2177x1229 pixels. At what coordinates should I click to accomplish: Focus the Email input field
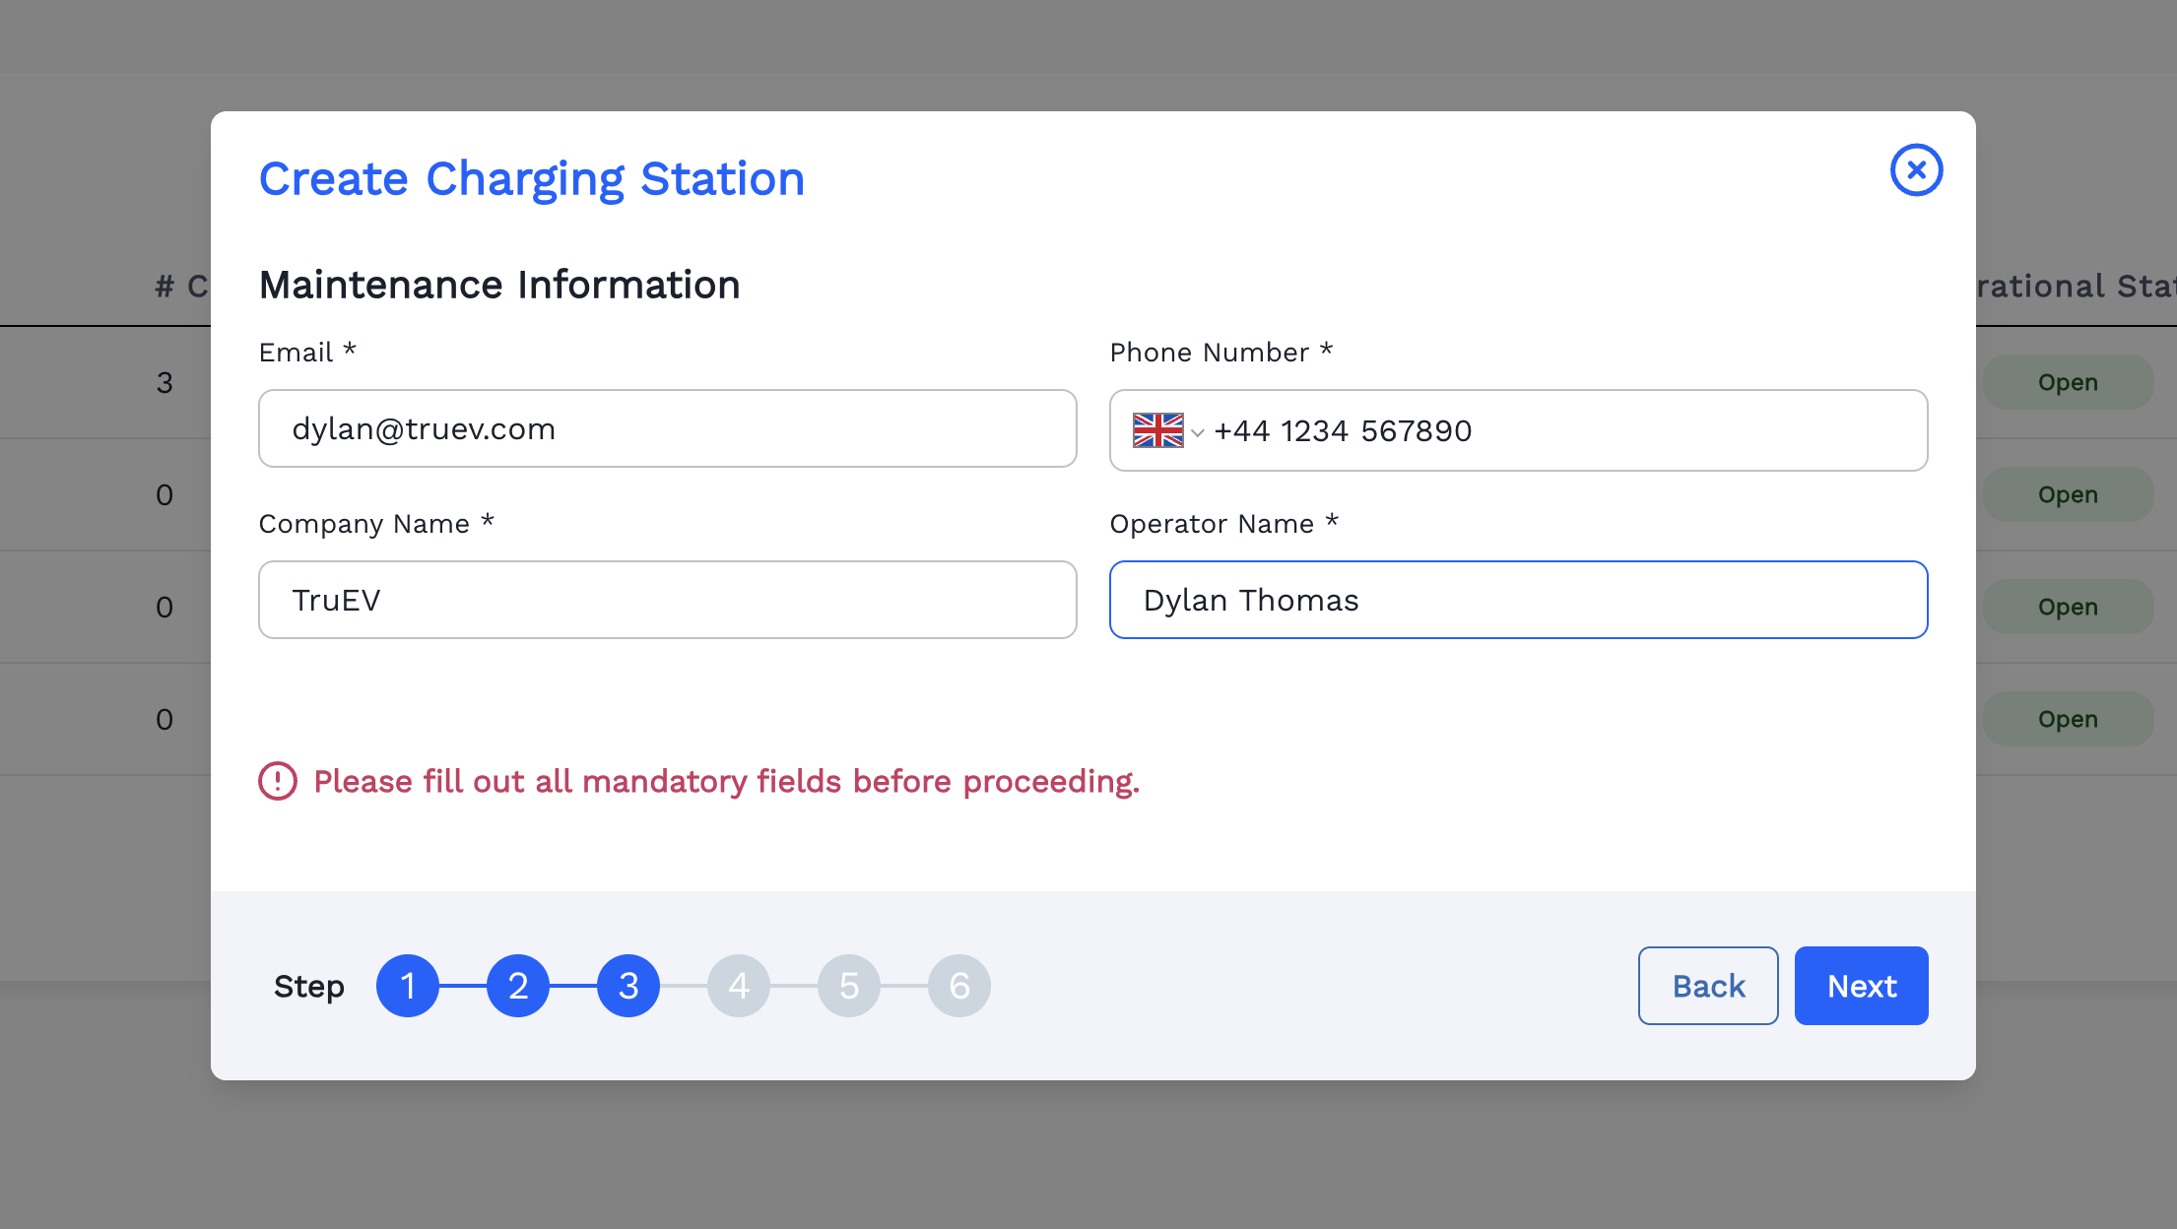(x=667, y=428)
